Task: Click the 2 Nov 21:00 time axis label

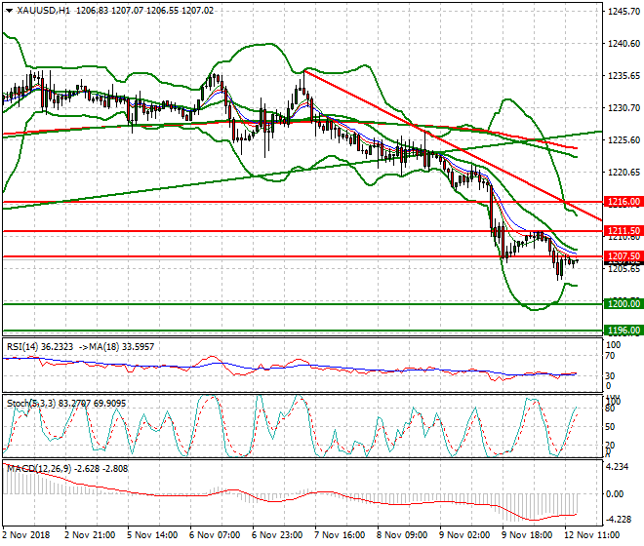Action: (90, 535)
